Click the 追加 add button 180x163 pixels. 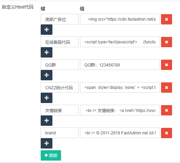[x=51, y=155]
